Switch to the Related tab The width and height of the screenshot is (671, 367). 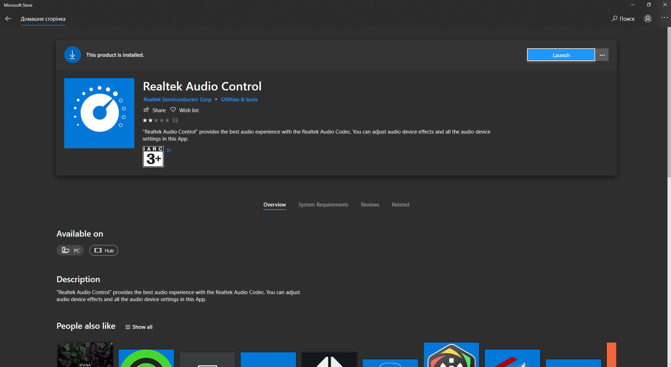click(400, 205)
